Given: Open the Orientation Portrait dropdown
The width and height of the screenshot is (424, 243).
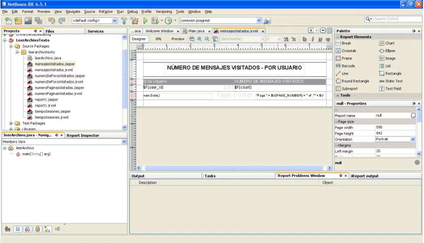Looking at the screenshot, I should 413,139.
